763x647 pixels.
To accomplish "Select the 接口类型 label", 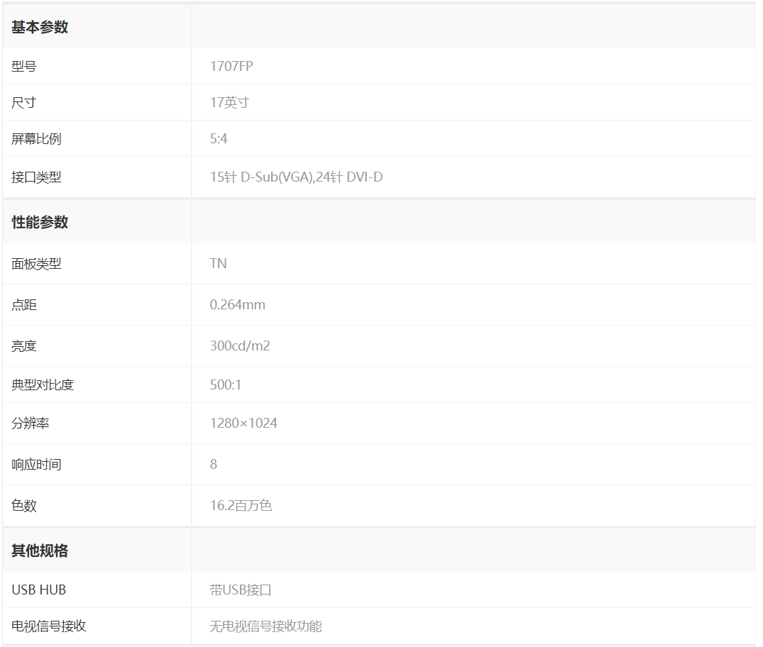I will (36, 177).
